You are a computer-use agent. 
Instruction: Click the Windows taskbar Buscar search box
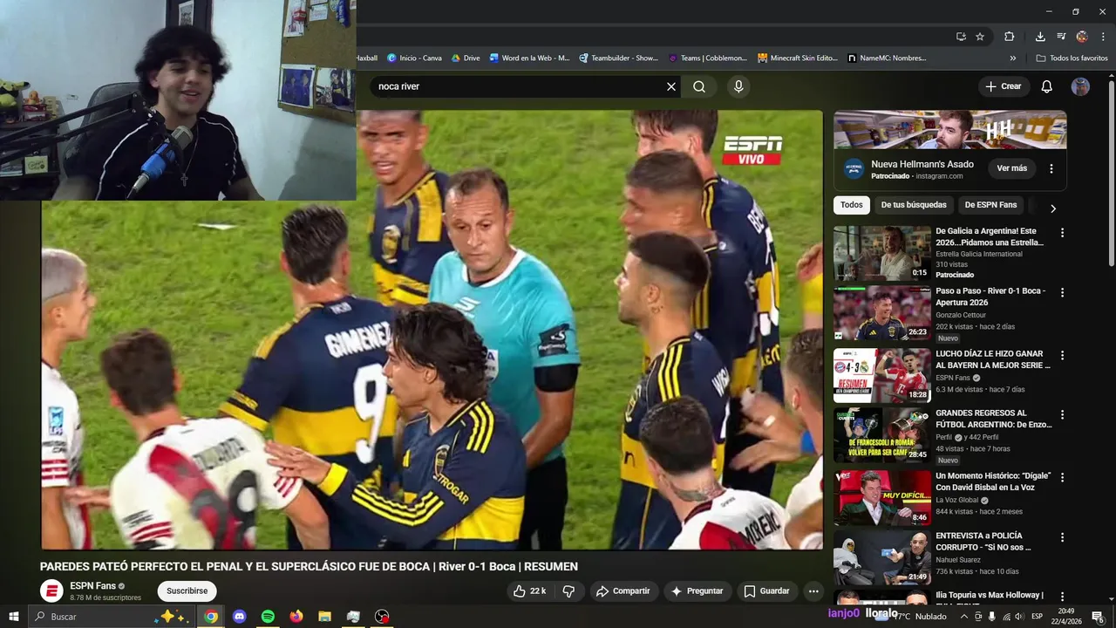click(112, 617)
